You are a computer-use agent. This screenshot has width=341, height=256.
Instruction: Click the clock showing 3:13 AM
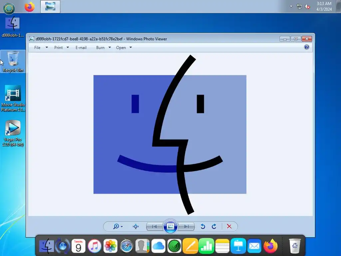pyautogui.click(x=324, y=6)
